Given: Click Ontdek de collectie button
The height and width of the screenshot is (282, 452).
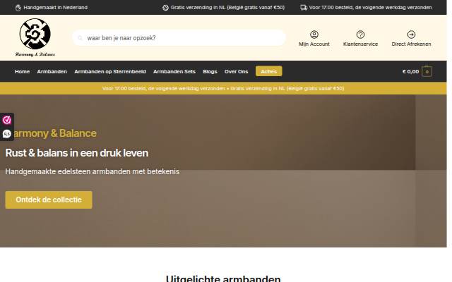Looking at the screenshot, I should pyautogui.click(x=49, y=200).
